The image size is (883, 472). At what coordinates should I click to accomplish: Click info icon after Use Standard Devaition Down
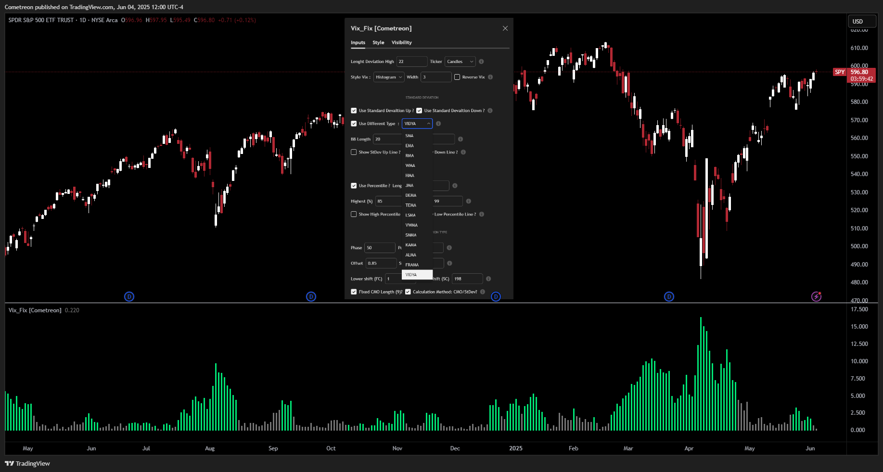coord(490,111)
